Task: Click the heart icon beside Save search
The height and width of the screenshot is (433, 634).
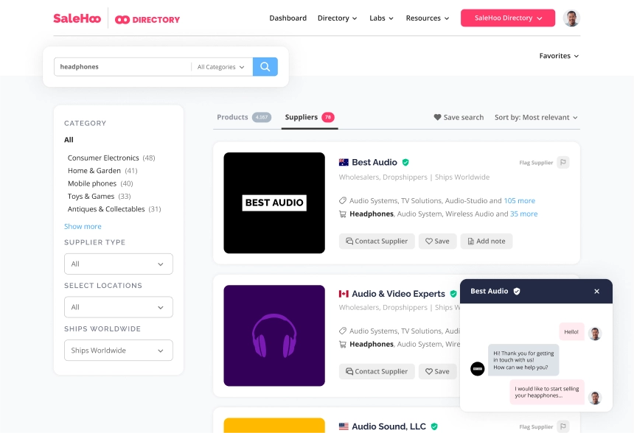Action: tap(437, 117)
